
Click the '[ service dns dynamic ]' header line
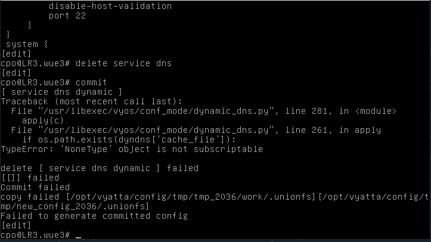pos(61,91)
